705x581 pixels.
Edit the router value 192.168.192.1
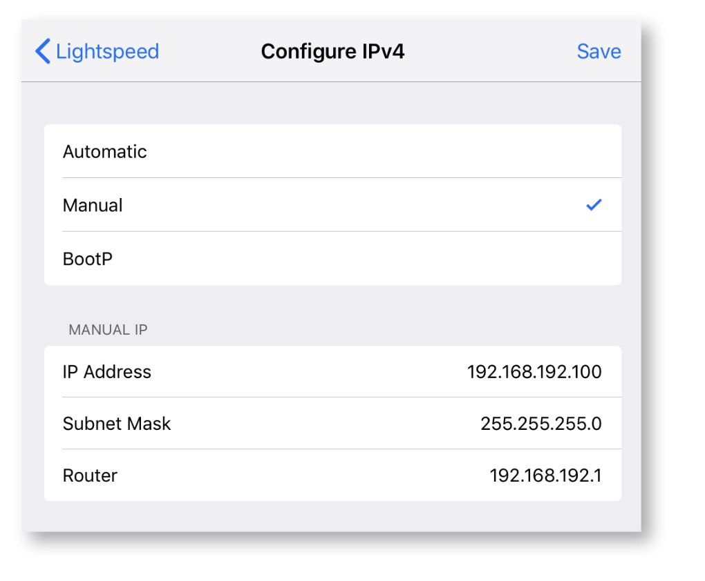click(545, 475)
